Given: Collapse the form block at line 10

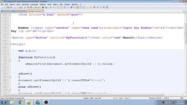Looking at the screenshot, I should click(x=10, y=15).
